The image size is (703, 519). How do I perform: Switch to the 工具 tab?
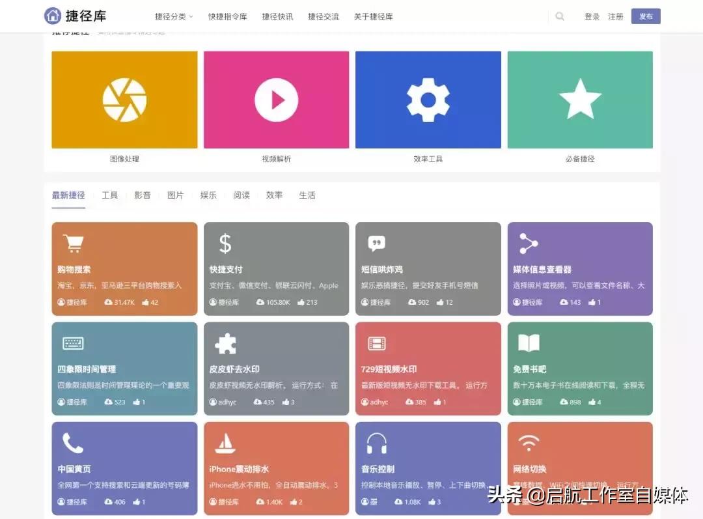point(110,195)
